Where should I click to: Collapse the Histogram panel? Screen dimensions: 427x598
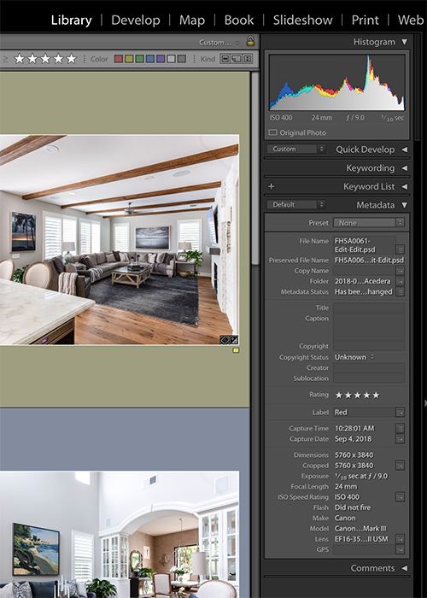pos(405,42)
